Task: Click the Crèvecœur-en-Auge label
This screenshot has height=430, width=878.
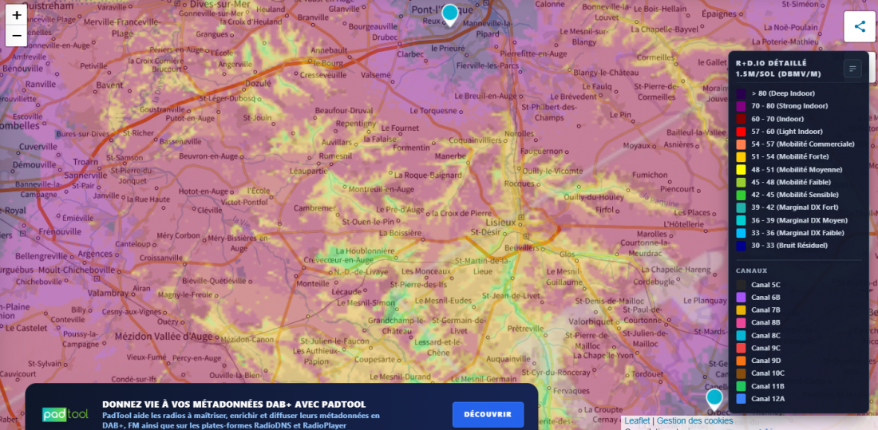Action: coord(338,260)
